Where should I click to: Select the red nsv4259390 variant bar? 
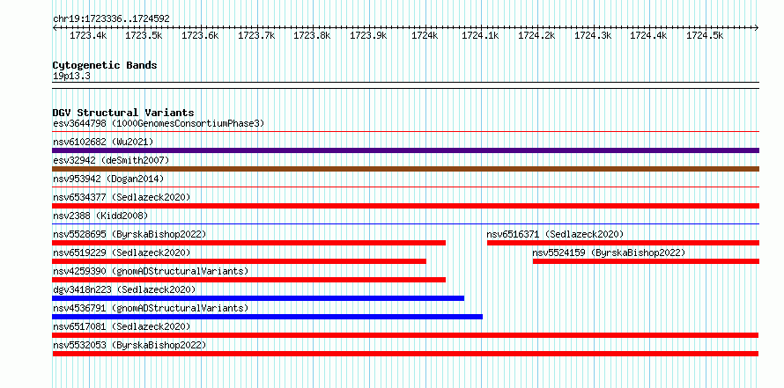click(x=249, y=280)
